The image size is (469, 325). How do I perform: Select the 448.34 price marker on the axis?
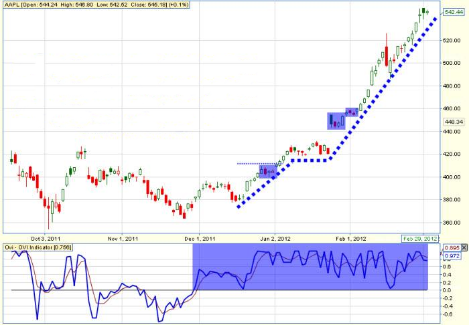tap(454, 122)
